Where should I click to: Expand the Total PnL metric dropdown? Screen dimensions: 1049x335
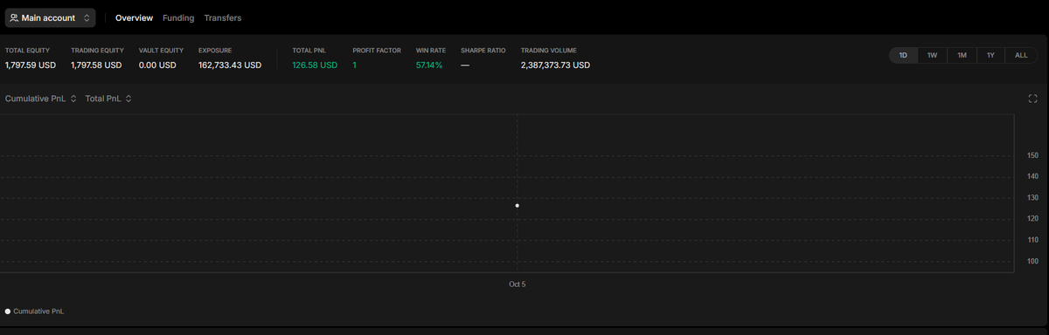[108, 99]
